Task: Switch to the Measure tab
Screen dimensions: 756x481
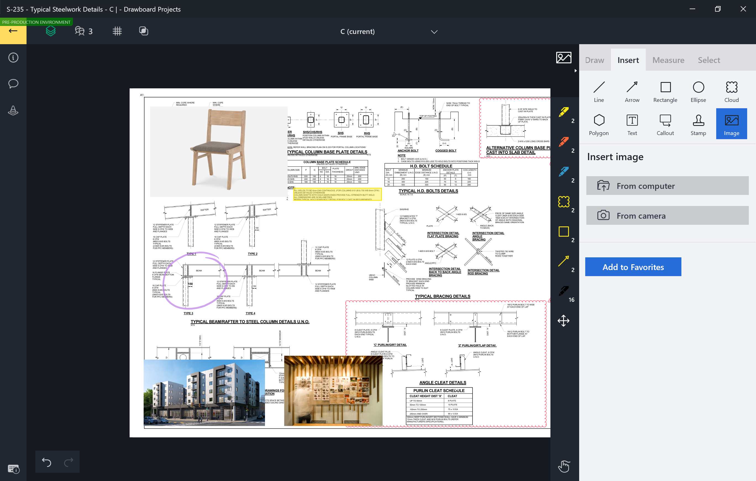Action: [668, 59]
